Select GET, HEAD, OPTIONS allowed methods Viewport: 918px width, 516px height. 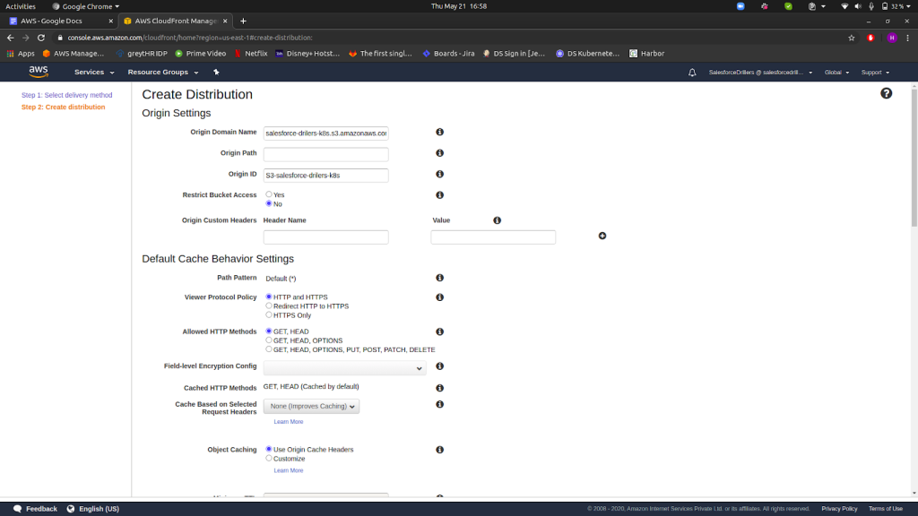[x=269, y=340]
